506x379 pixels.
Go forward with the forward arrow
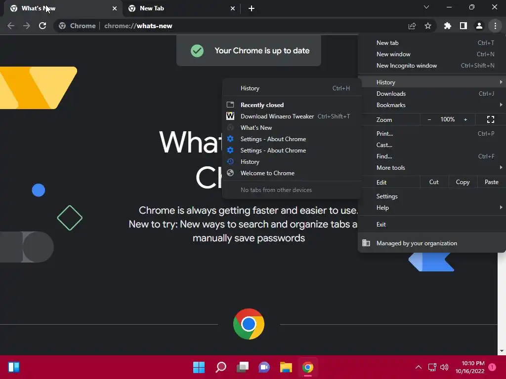(27, 26)
